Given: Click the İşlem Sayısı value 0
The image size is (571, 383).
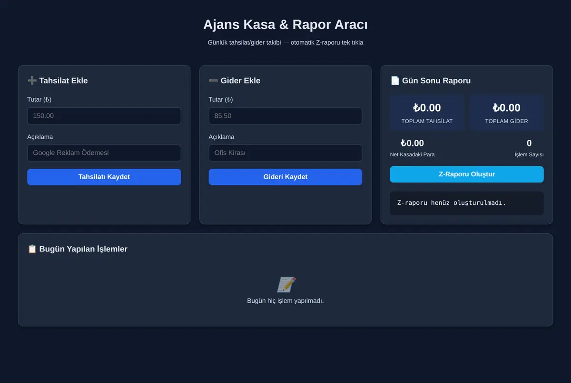Looking at the screenshot, I should click(x=529, y=144).
